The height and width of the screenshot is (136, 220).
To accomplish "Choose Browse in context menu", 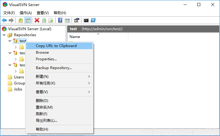I will coord(59,52).
